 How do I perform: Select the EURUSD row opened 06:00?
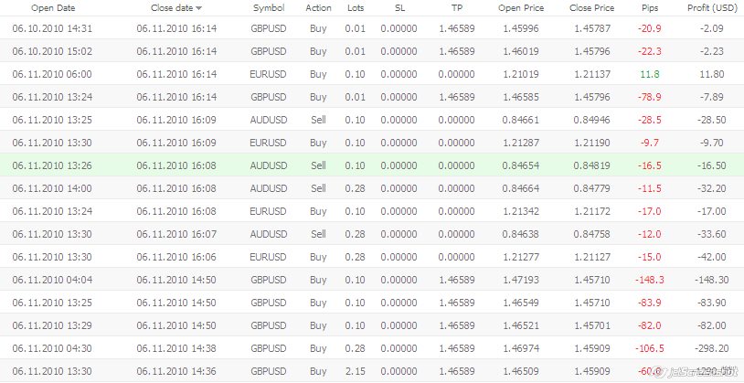pyautogui.click(x=372, y=74)
